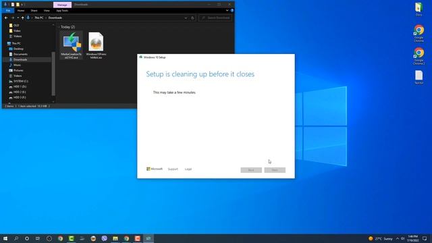Click the Next button in Setup
The image size is (432, 243).
tap(275, 170)
